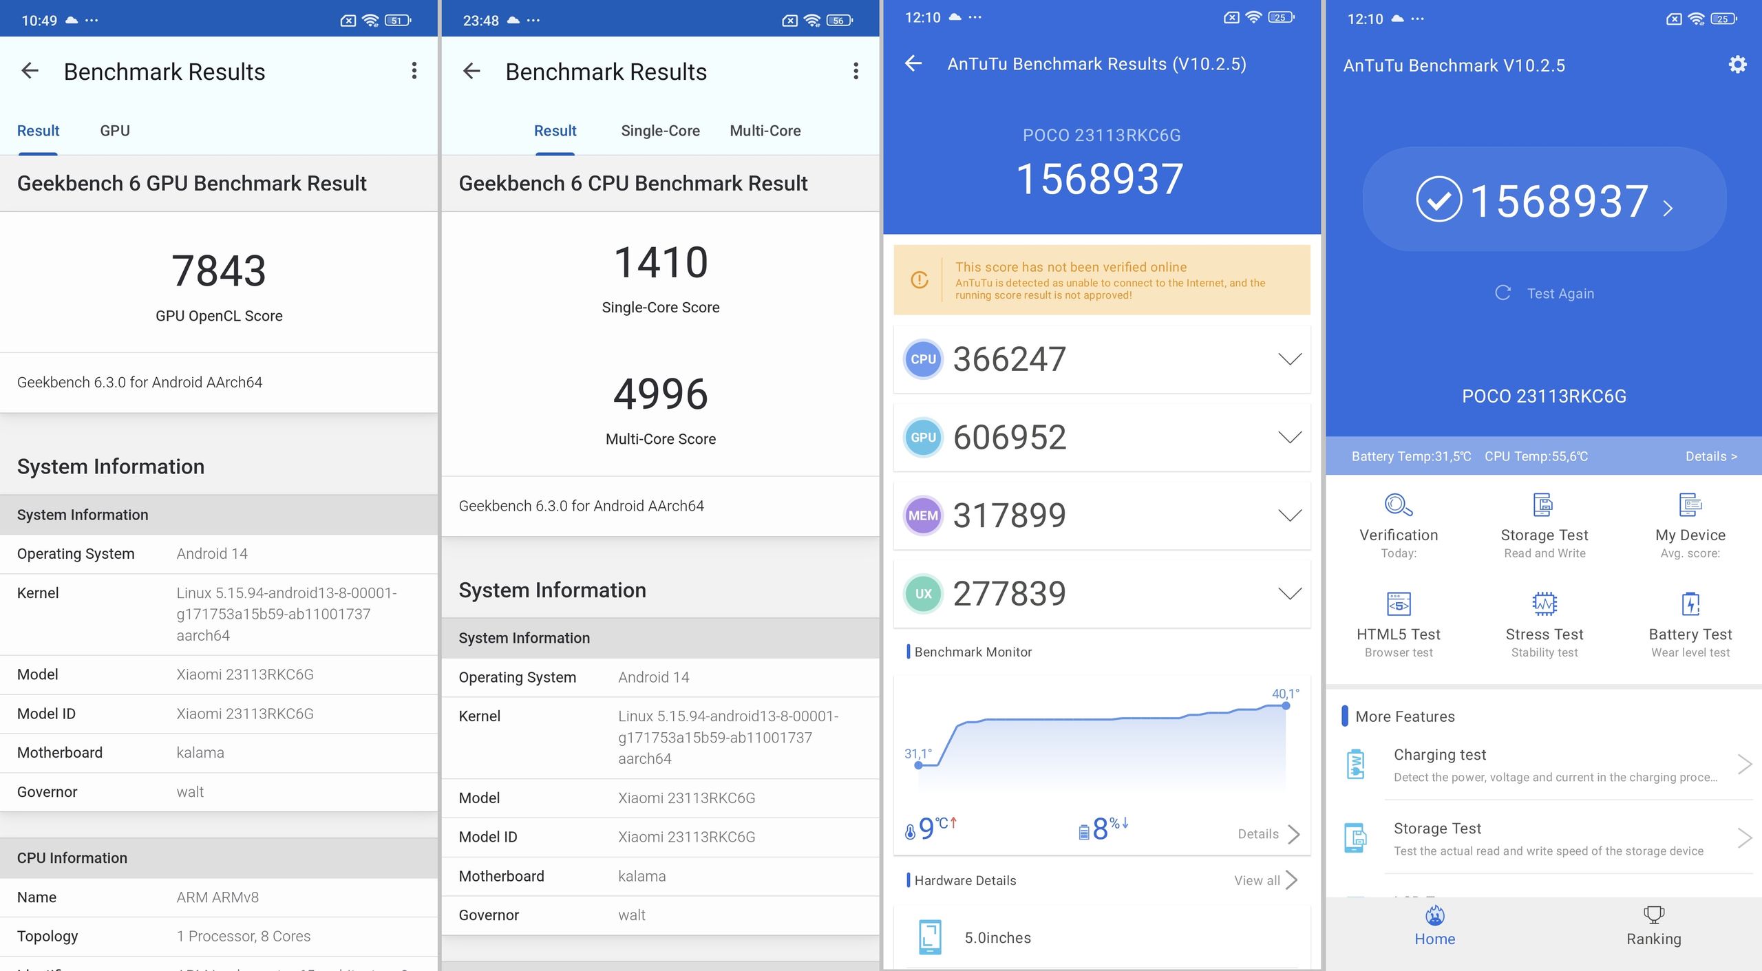Tap the Home bottom navigation label
This screenshot has width=1762, height=971.
click(1435, 939)
